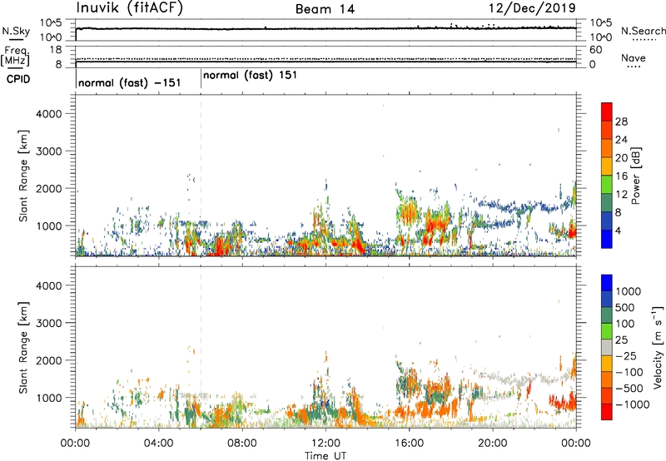Click the '4000' tick on power panel

(49, 114)
